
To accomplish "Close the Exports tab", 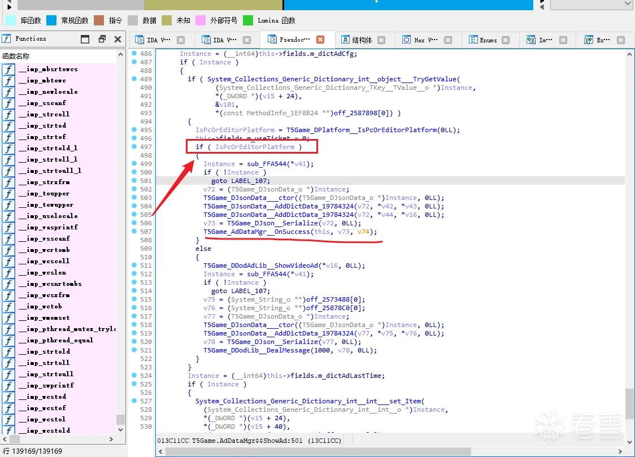I will [x=621, y=40].
